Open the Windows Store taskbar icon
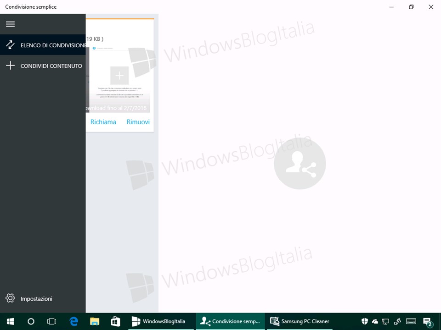This screenshot has width=441, height=330. [115, 321]
